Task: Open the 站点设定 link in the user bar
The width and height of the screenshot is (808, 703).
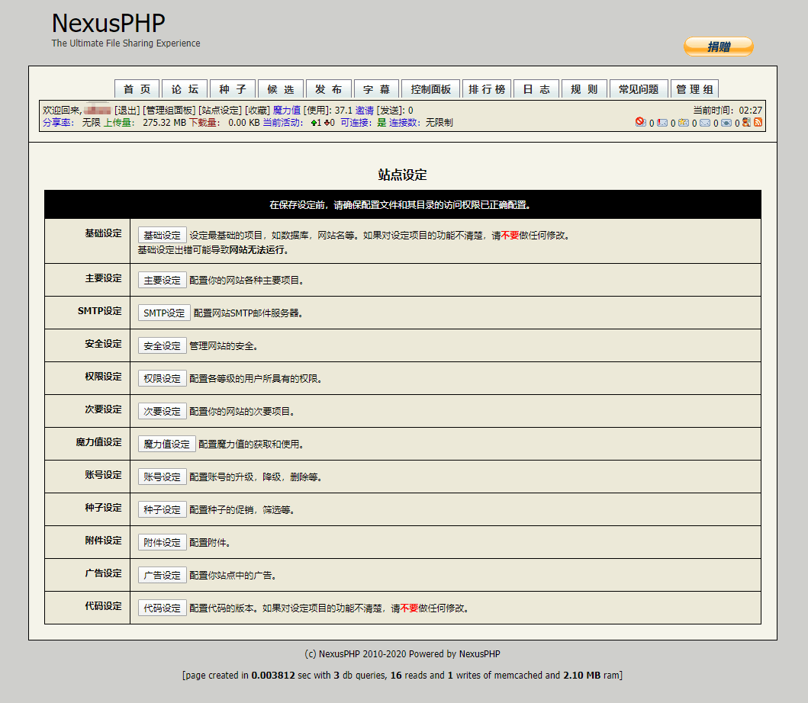Action: tap(220, 111)
